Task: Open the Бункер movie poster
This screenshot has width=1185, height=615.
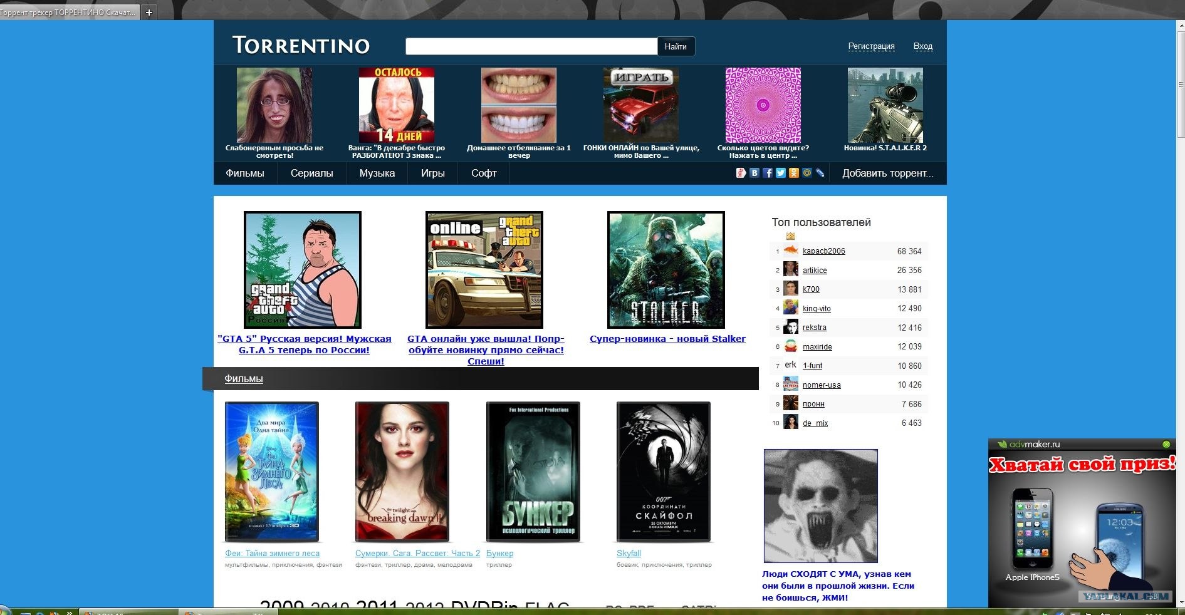Action: [x=533, y=472]
